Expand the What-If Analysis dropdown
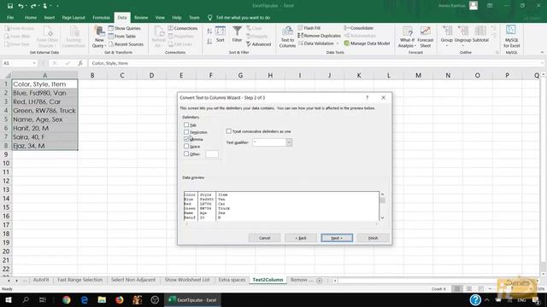Screen dimensions: 547x307 pos(415,46)
